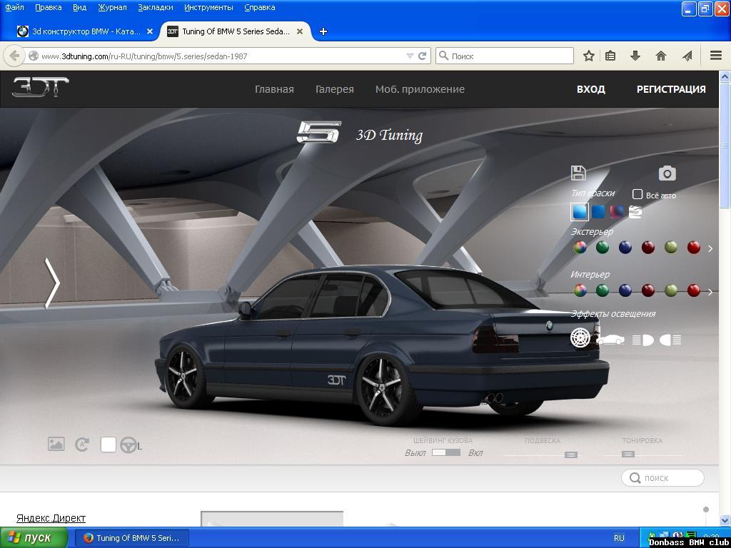
Task: Click the wheel rim icon under Эффекты освещения
Action: pos(580,338)
